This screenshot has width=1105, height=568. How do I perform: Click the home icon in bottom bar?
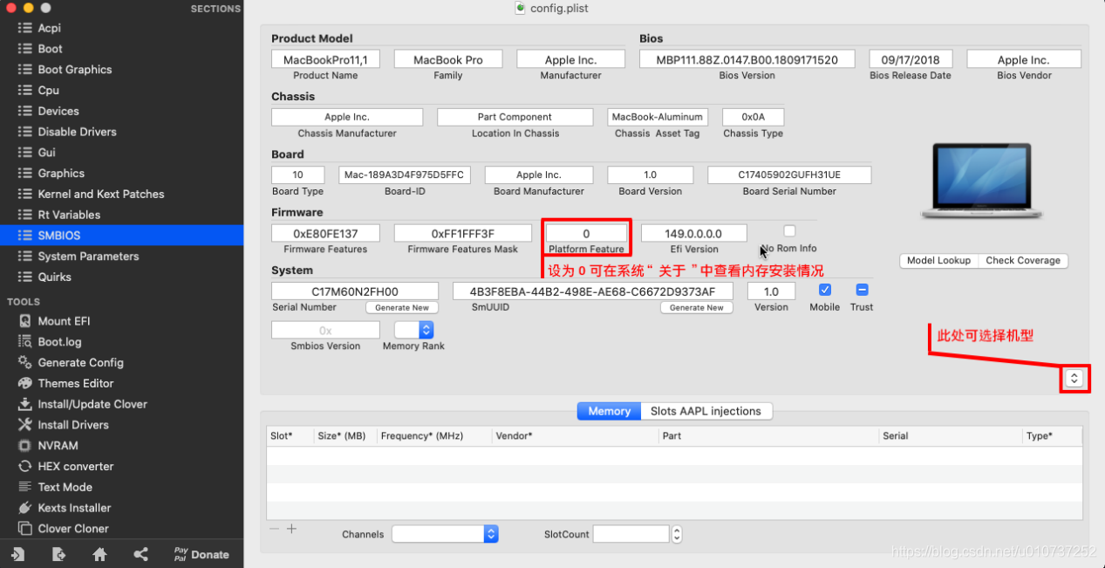tap(99, 554)
